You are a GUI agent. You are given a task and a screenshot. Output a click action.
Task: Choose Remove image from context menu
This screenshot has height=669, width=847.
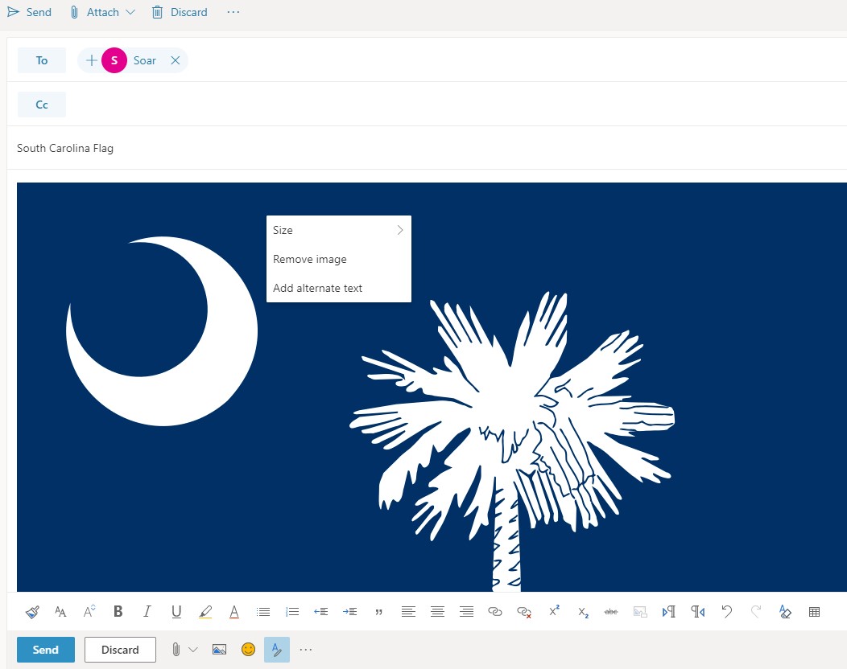339,259
